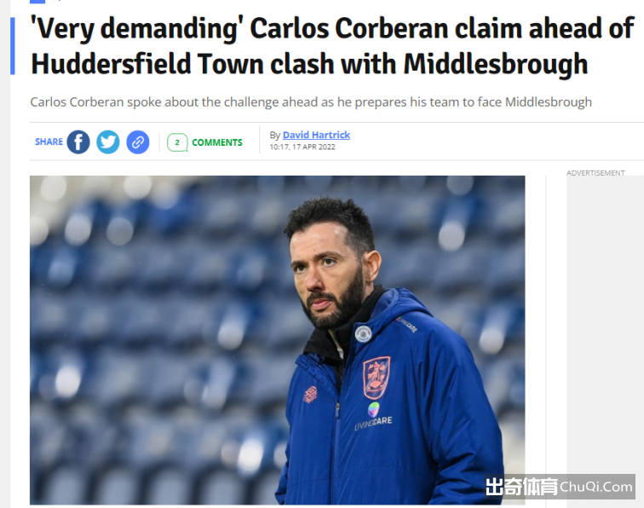Click the word Huddersfield in the headline

coord(111,65)
